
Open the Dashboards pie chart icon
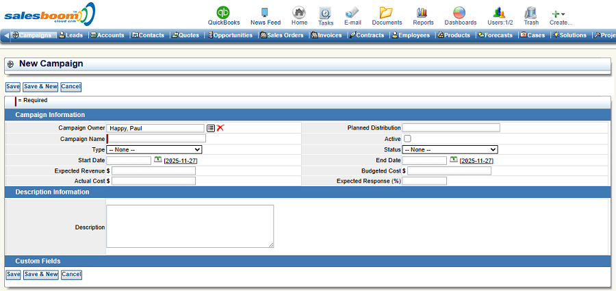coord(460,12)
